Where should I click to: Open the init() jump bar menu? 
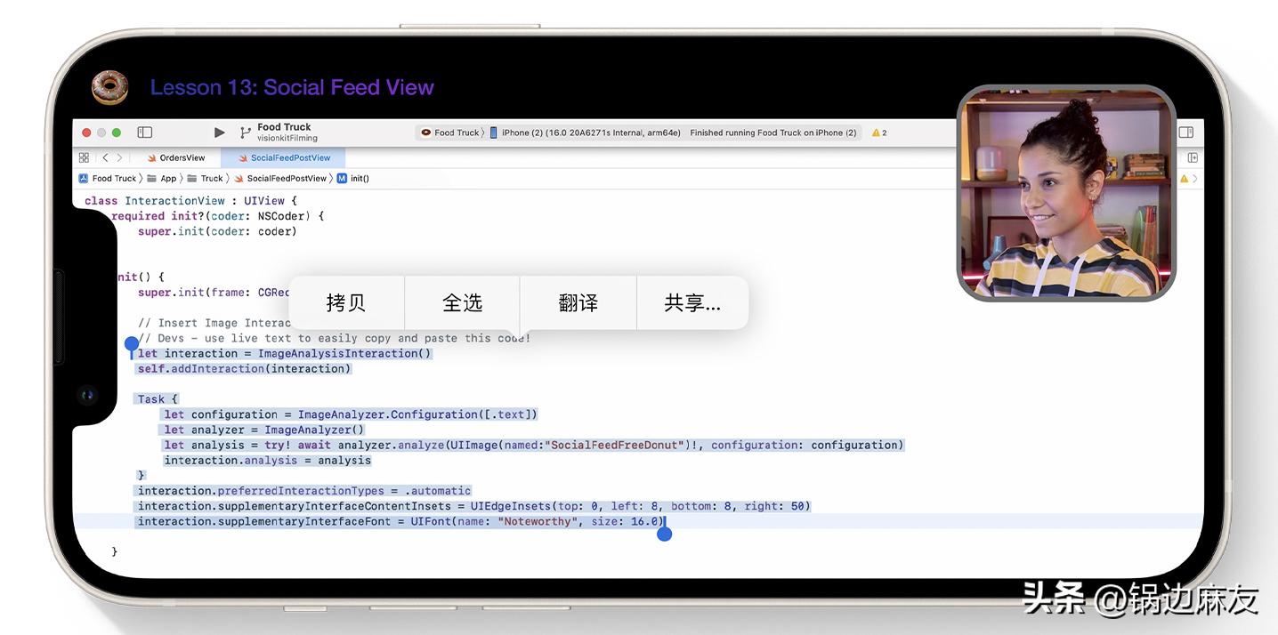point(355,178)
